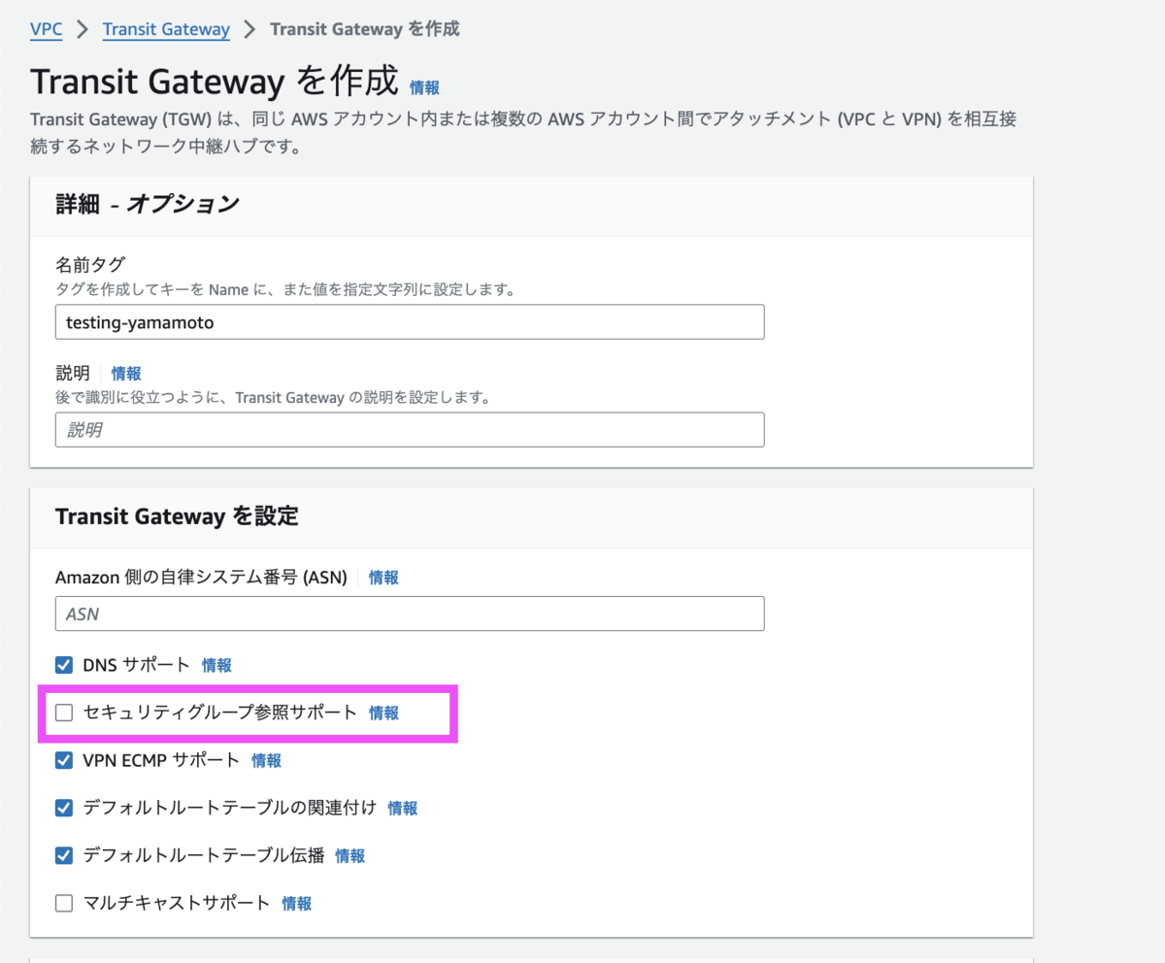1165x963 pixels.
Task: Uncheck the DNS サポート checkbox
Action: (x=64, y=665)
